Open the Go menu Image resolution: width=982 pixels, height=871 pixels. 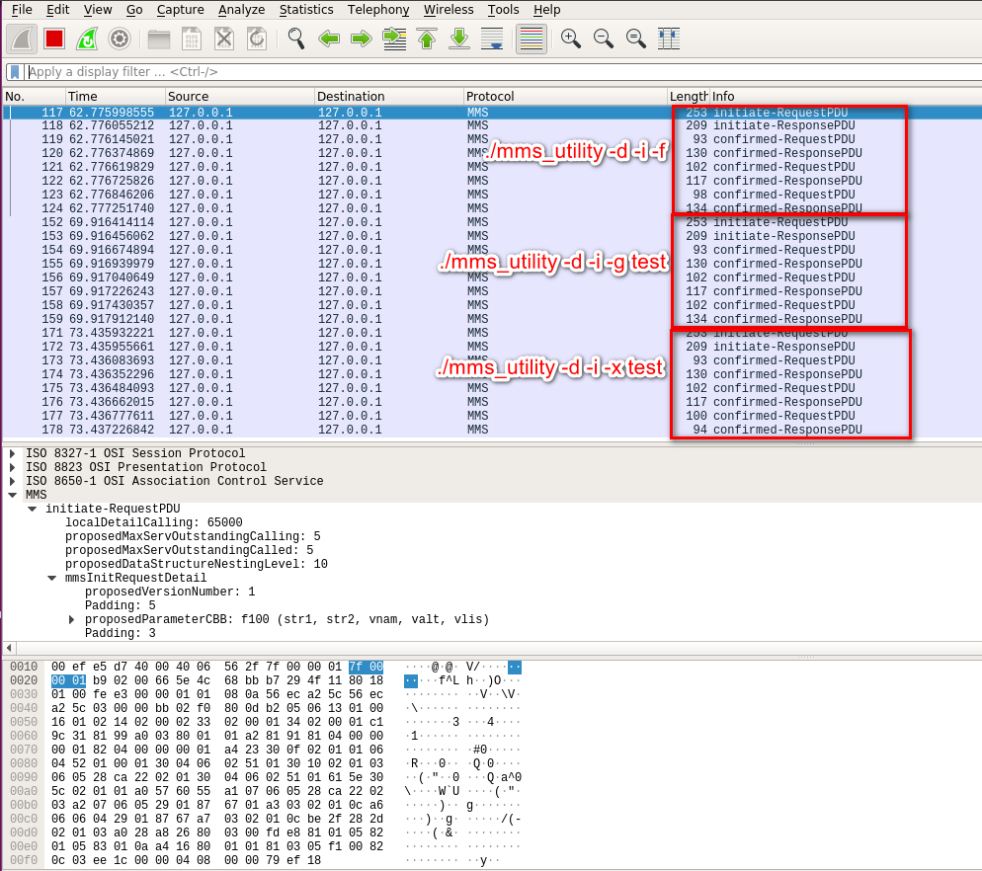134,10
